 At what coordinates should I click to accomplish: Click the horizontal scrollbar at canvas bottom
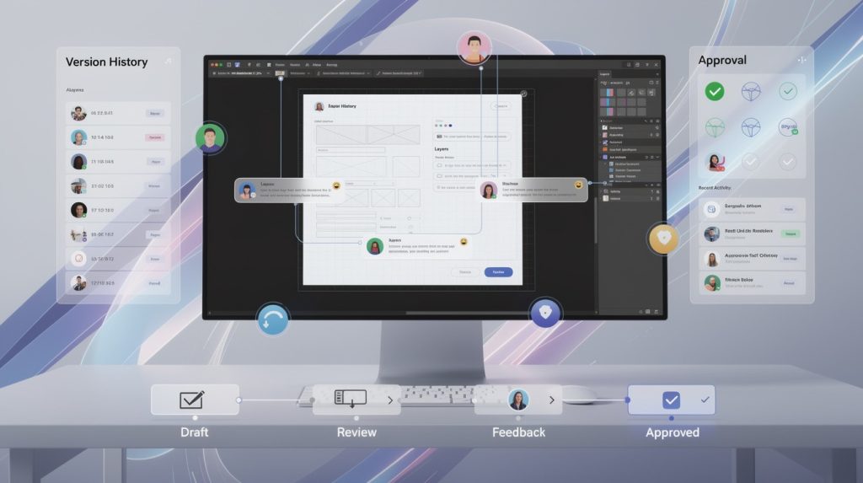468,313
